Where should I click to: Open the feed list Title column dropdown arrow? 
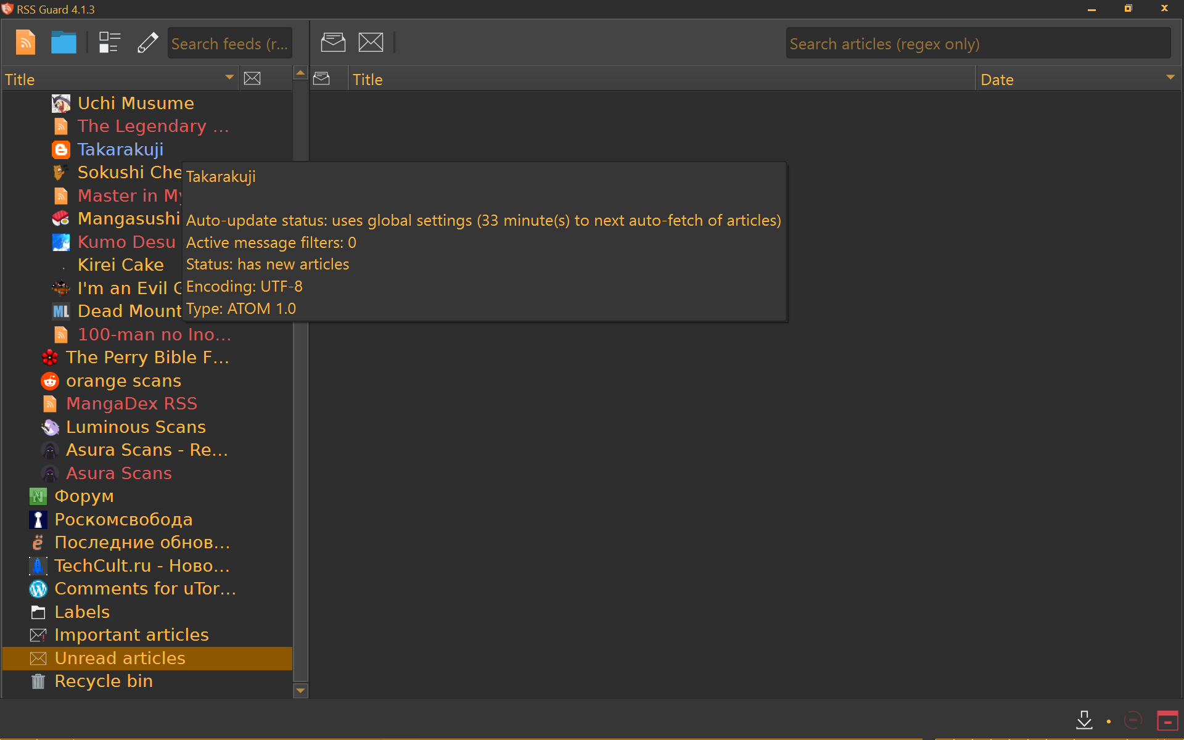(229, 78)
